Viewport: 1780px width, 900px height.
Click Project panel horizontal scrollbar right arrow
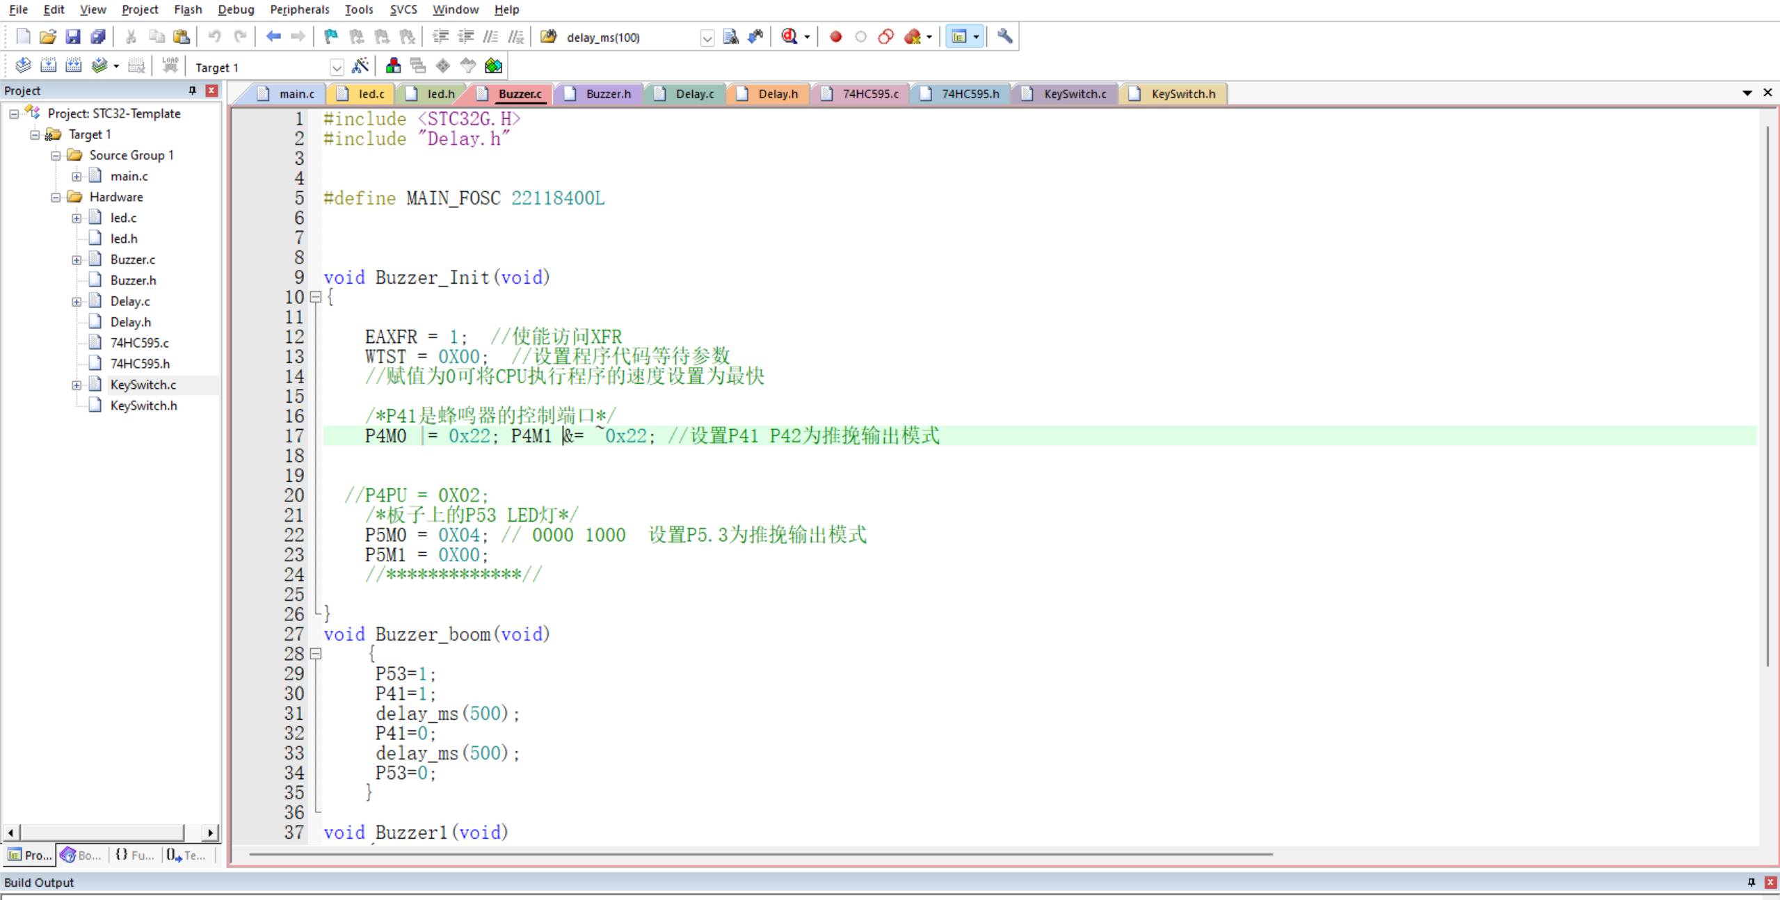point(210,832)
